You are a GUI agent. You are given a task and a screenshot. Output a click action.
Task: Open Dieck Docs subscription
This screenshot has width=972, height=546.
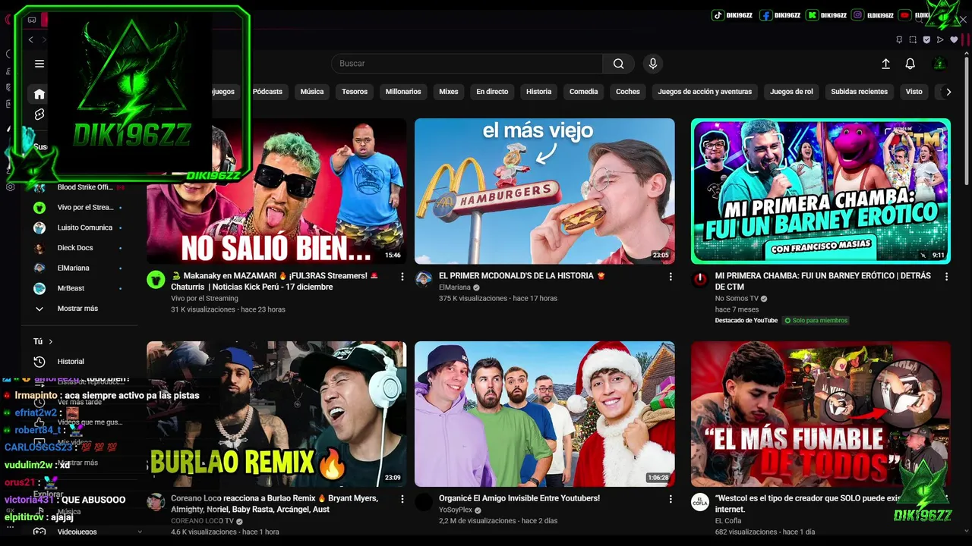pos(80,248)
